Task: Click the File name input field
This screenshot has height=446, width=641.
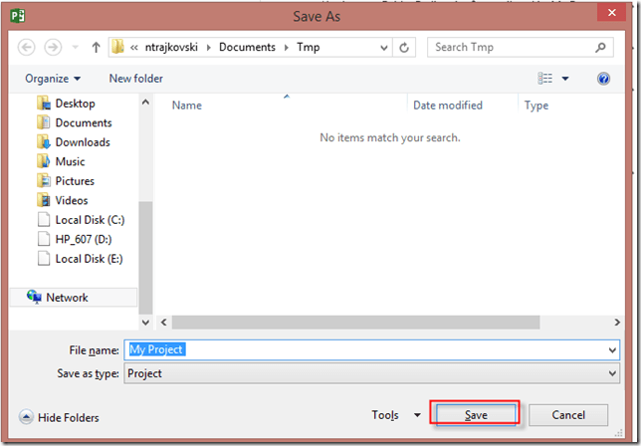Action: point(368,349)
